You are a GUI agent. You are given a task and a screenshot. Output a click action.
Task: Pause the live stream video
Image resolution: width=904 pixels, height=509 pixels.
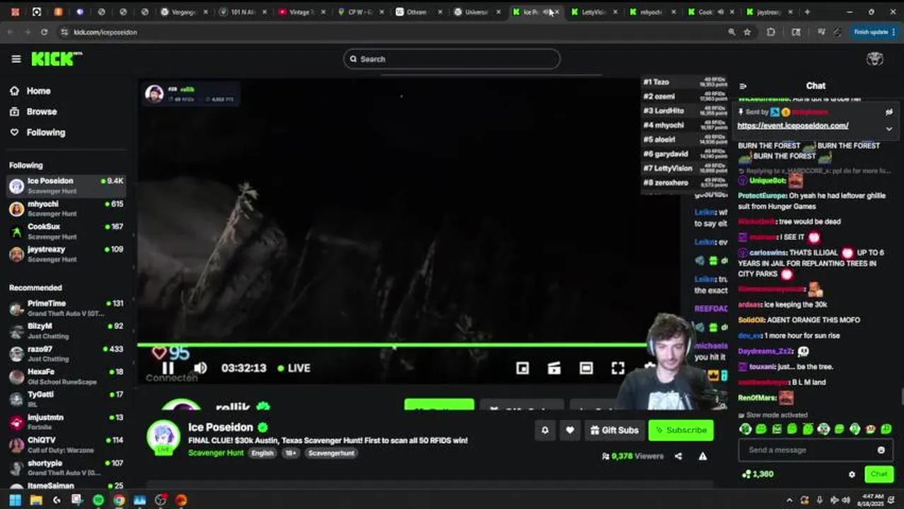168,368
